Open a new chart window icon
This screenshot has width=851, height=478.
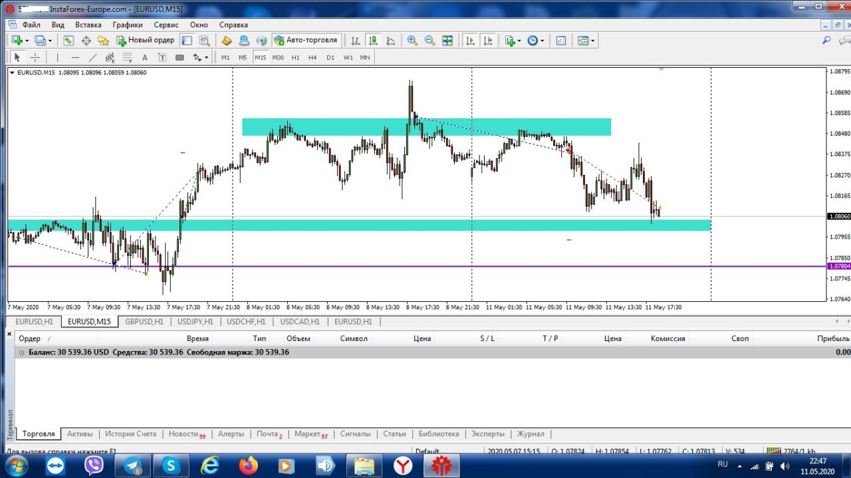pos(17,41)
